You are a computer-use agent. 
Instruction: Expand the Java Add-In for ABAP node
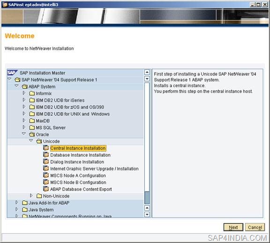point(17,203)
